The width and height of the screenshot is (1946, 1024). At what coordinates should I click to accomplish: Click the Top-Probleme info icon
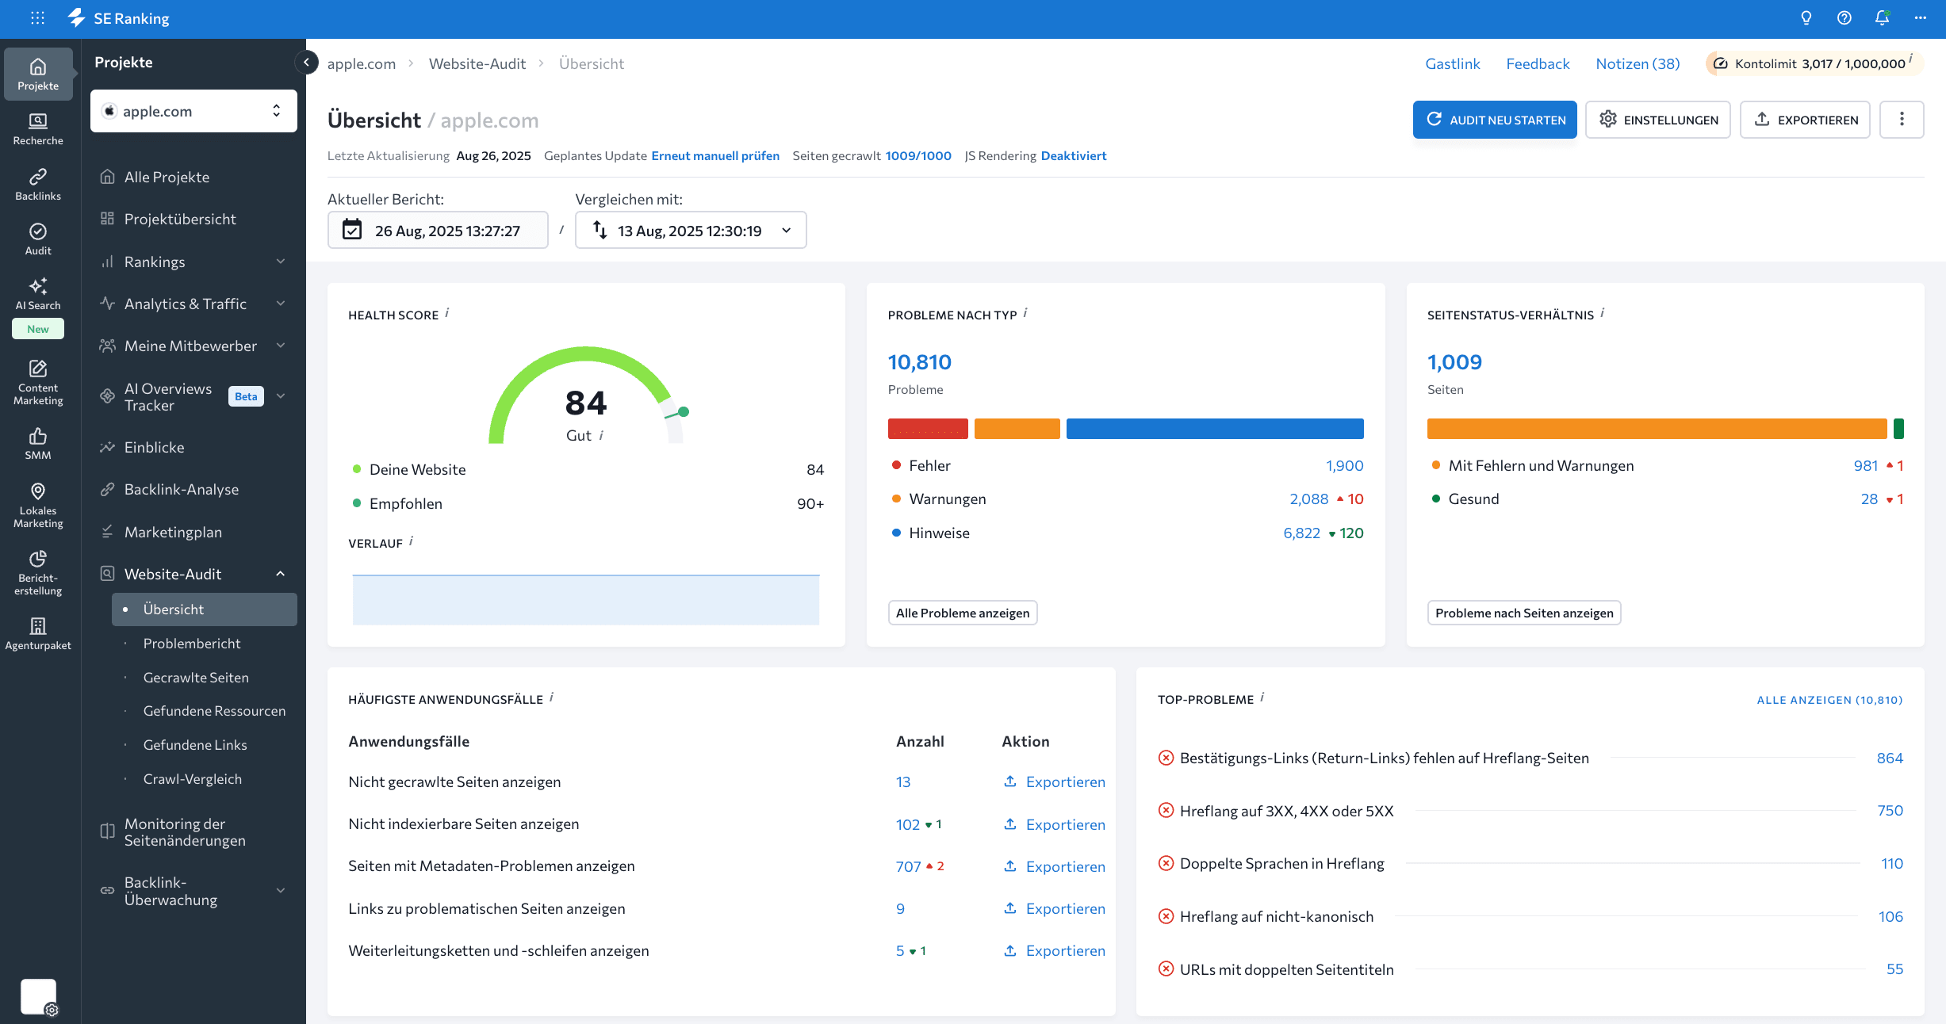(x=1262, y=697)
